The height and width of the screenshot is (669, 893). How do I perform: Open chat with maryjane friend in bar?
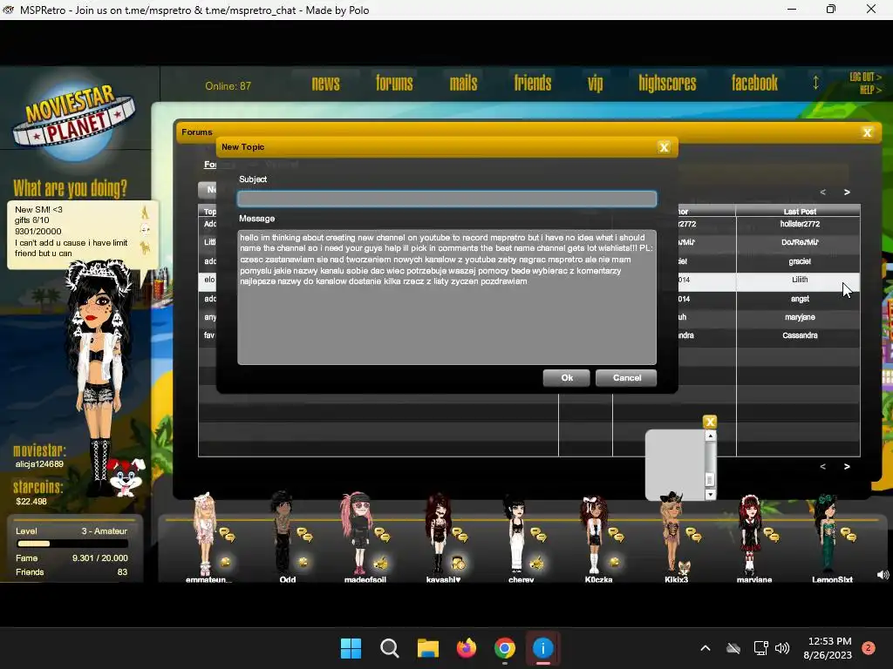coord(771,536)
